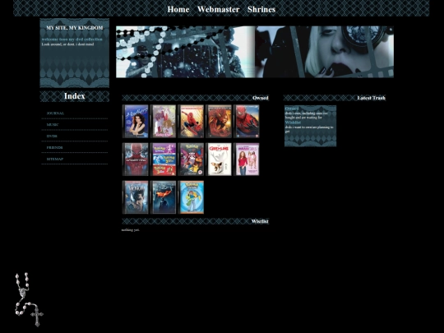The height and width of the screenshot is (333, 444).
Task: Open the Spider-Man 2 orange-toned DVD cover
Action: 219,121
